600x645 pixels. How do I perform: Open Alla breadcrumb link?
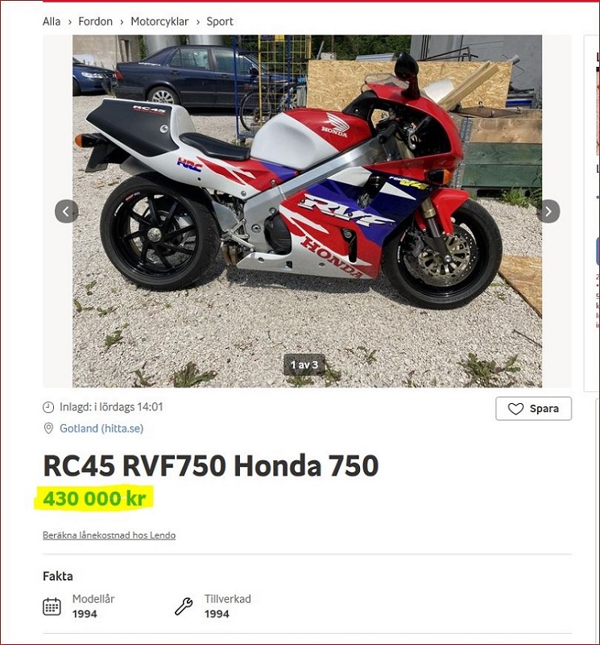pyautogui.click(x=52, y=22)
